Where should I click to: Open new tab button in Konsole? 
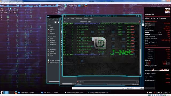(x=65, y=21)
